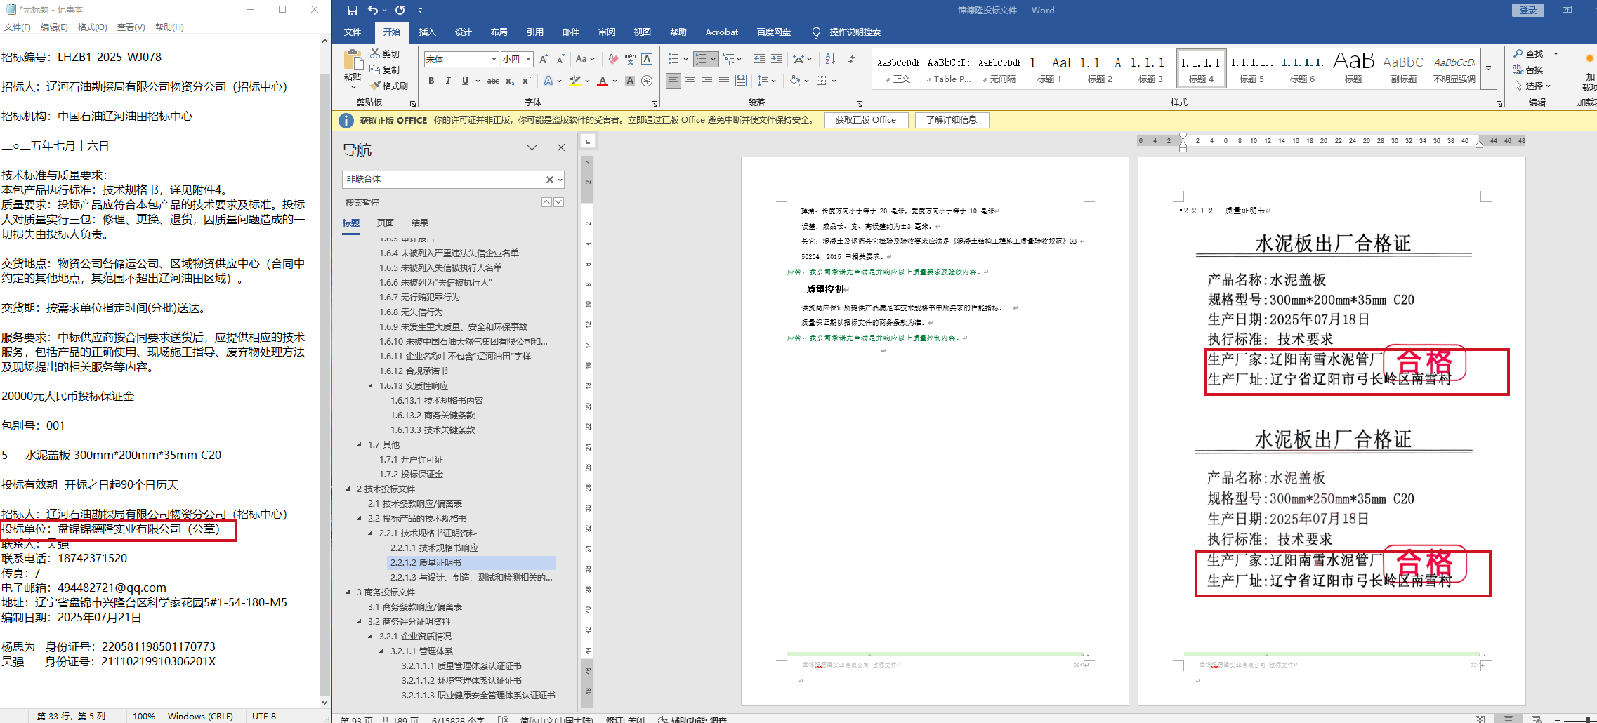The image size is (1597, 723).
Task: Click the Increase Indent icon
Action: [777, 59]
